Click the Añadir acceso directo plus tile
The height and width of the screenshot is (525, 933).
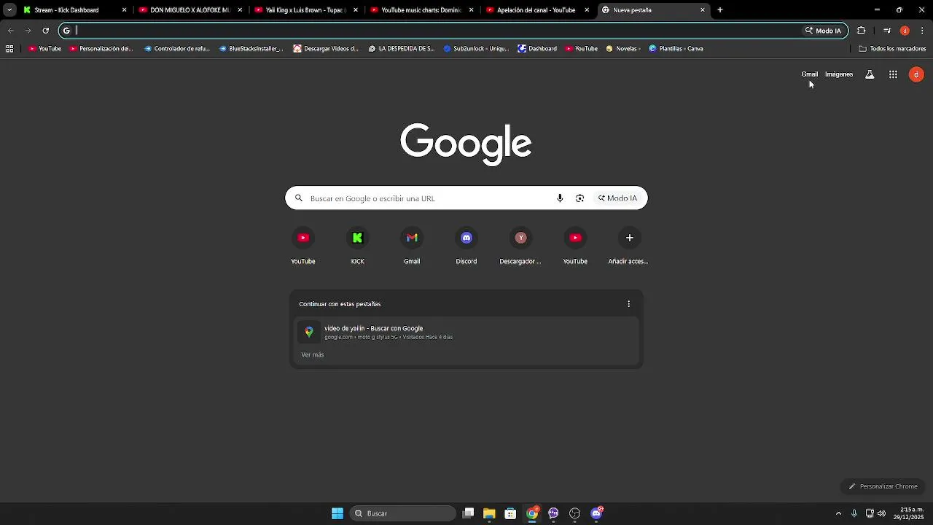click(x=629, y=246)
